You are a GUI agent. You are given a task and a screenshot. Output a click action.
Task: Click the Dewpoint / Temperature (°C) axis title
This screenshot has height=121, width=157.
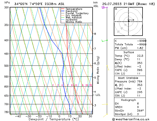click(54, 119)
